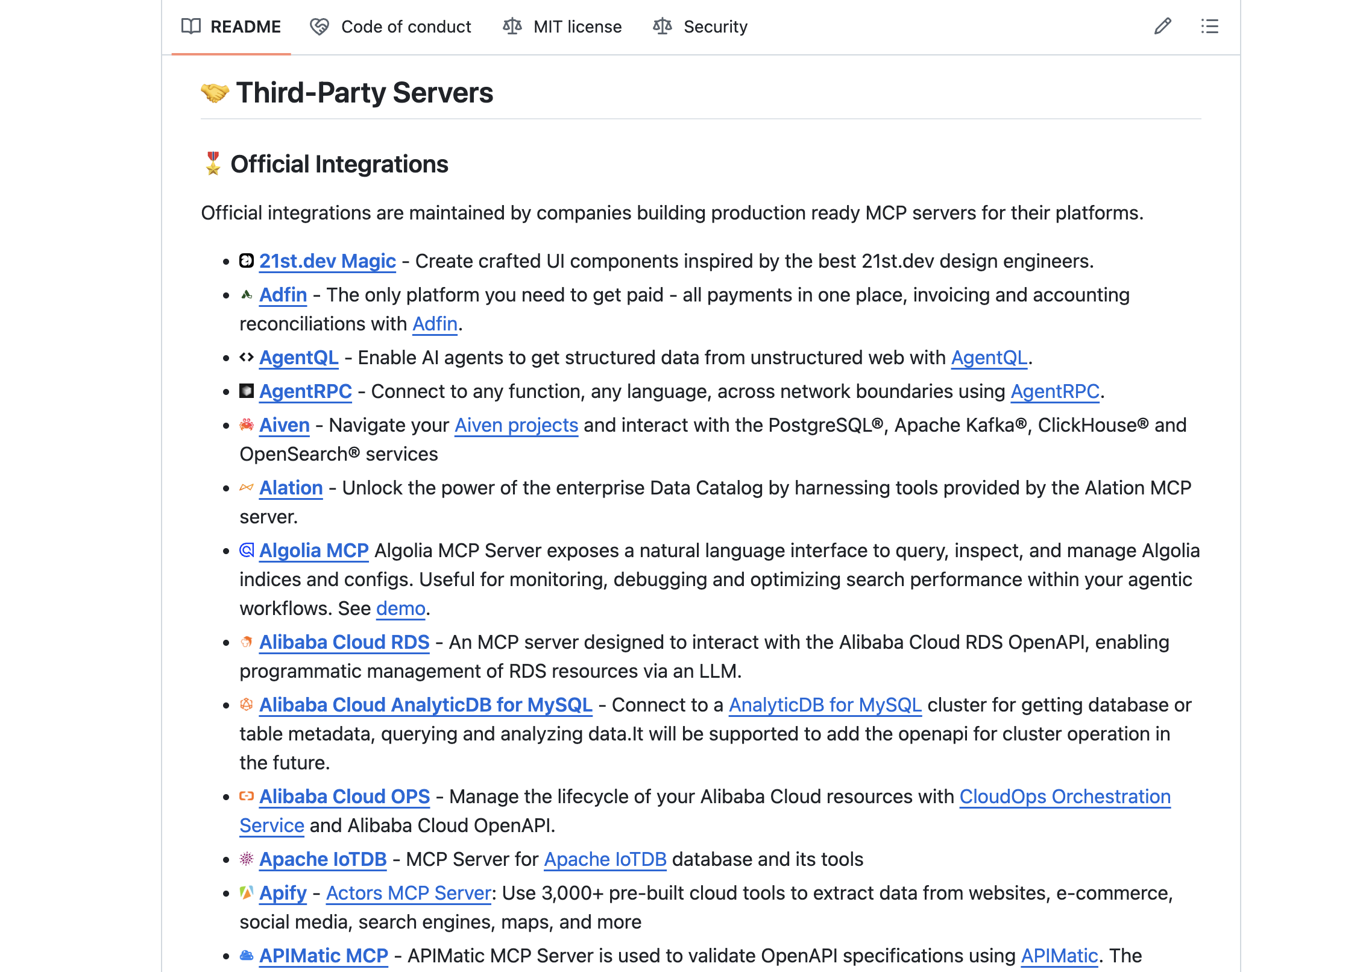The width and height of the screenshot is (1360, 972).
Task: Follow the Aiven projects link
Action: pyautogui.click(x=516, y=425)
